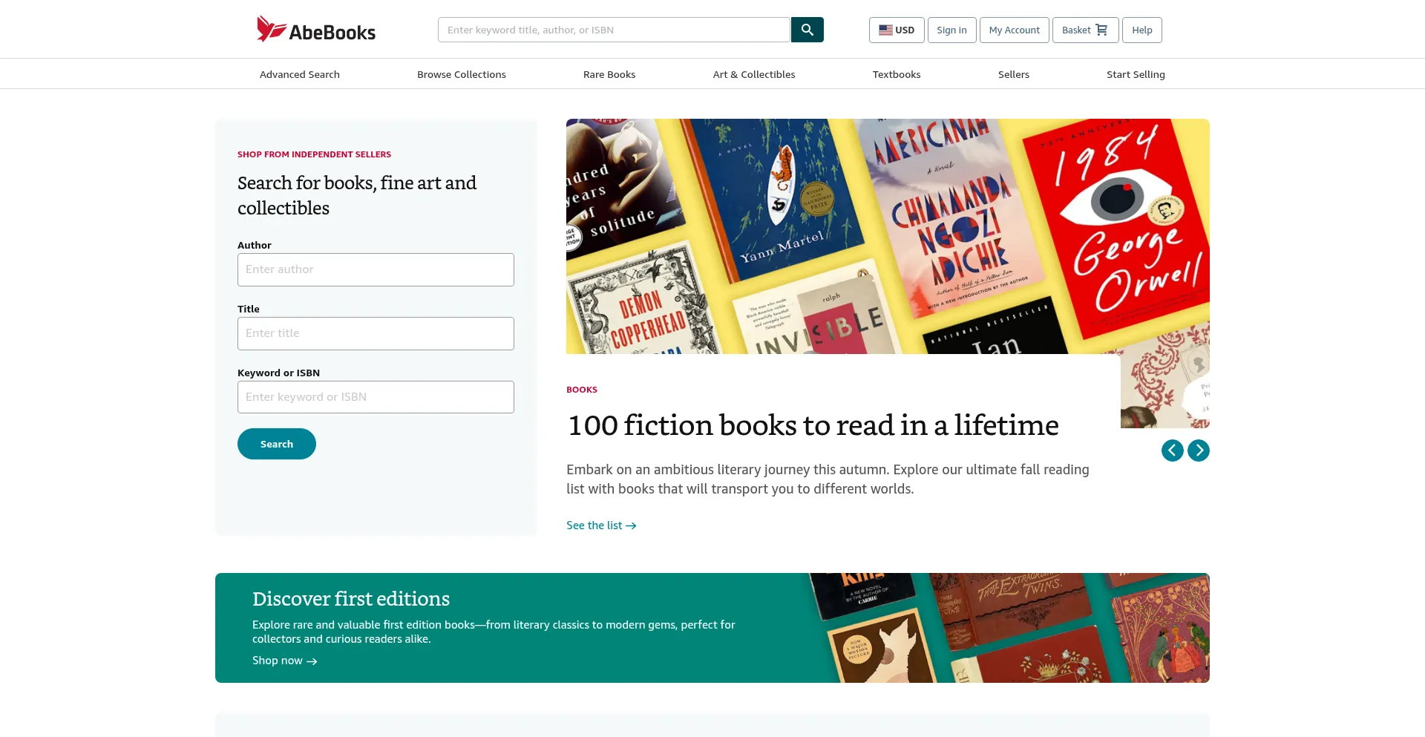
Task: Click the Sign in button
Action: click(x=951, y=30)
